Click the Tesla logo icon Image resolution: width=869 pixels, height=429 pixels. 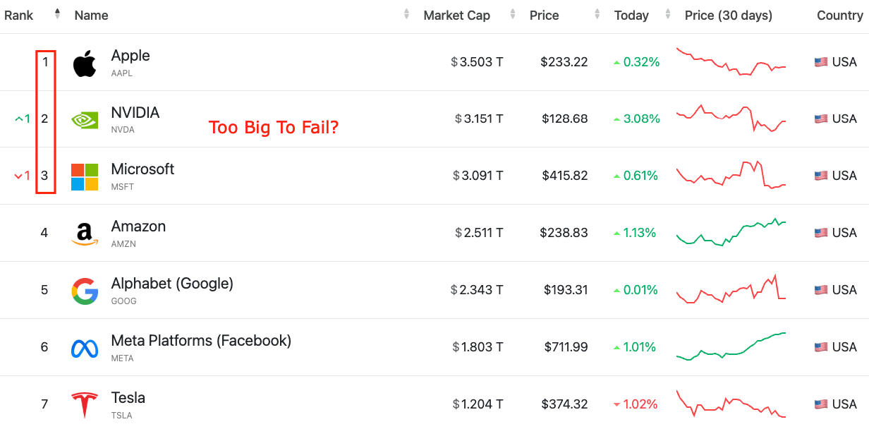point(84,404)
